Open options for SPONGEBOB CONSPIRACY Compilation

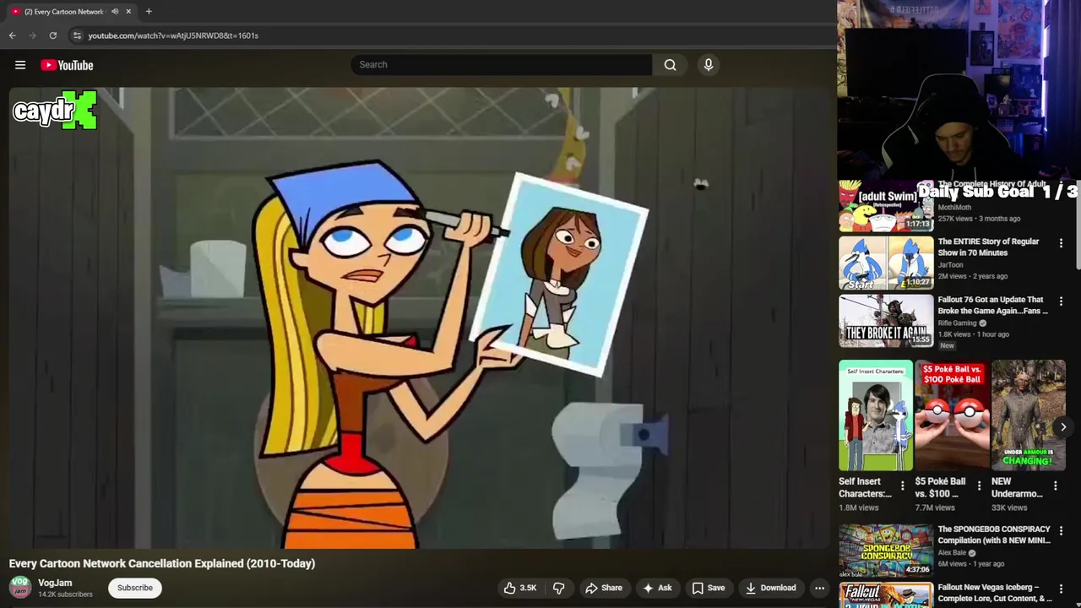pos(1062,531)
